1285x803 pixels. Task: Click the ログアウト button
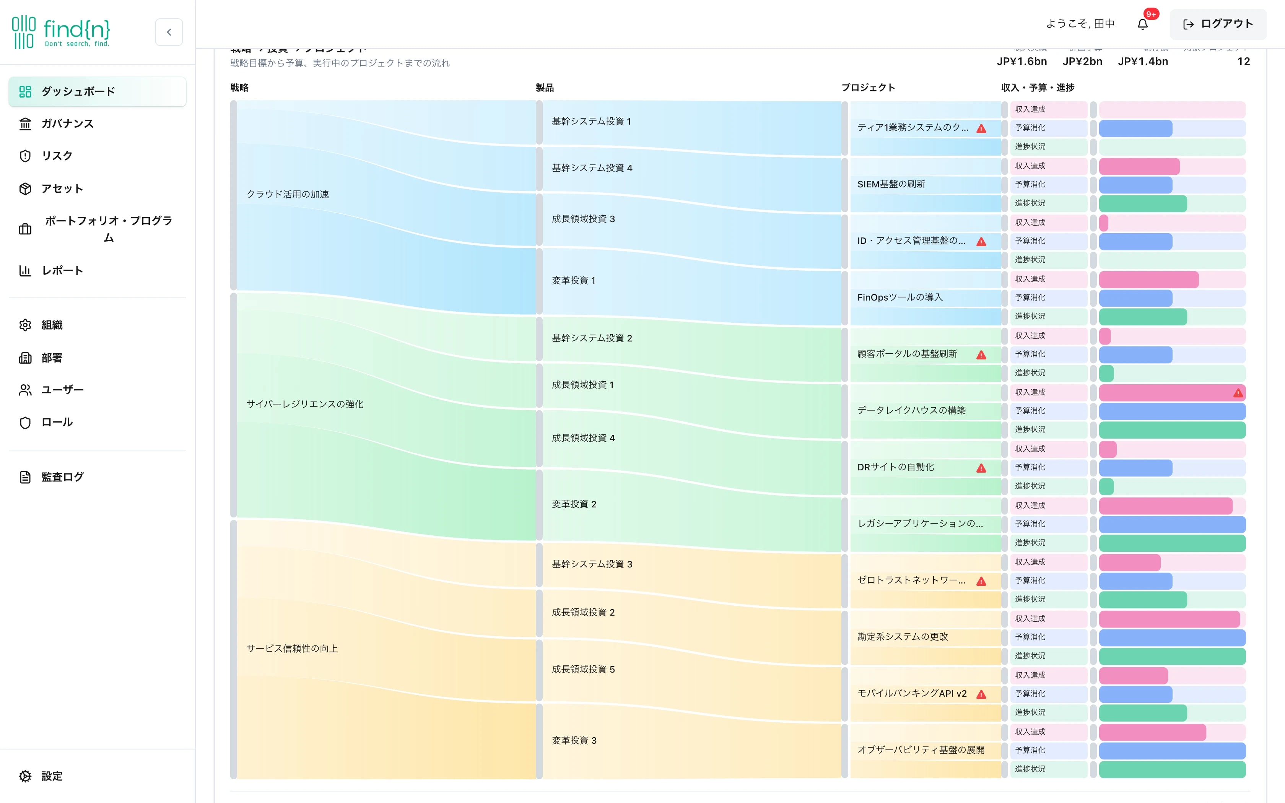coord(1218,24)
